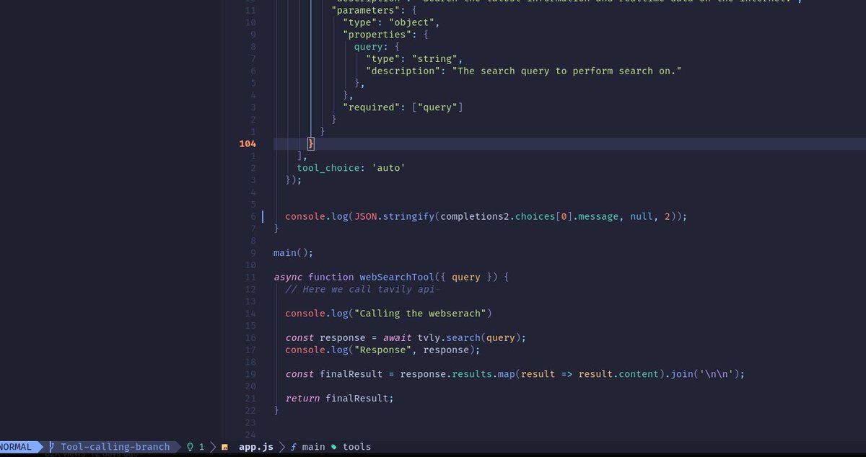This screenshot has height=457, width=866.
Task: Click the chevron separator before app.js
Action: point(213,447)
